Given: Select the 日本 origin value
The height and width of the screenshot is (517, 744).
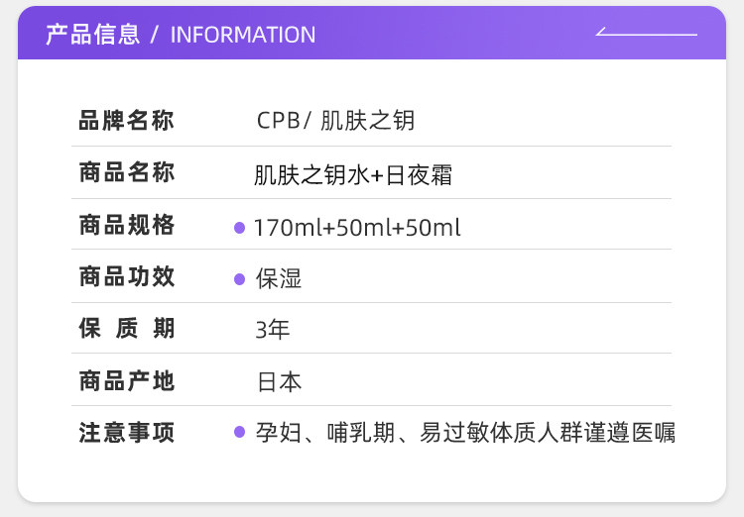Looking at the screenshot, I should 279,382.
